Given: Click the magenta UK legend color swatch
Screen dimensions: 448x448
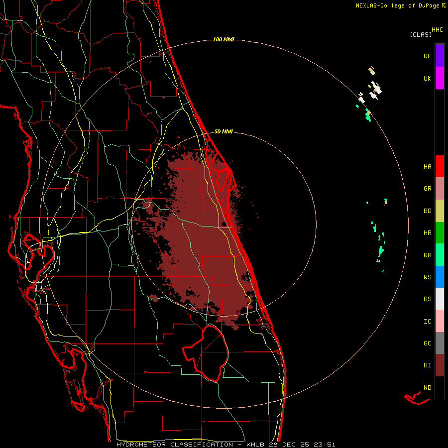Looking at the screenshot, I should pos(440,78).
